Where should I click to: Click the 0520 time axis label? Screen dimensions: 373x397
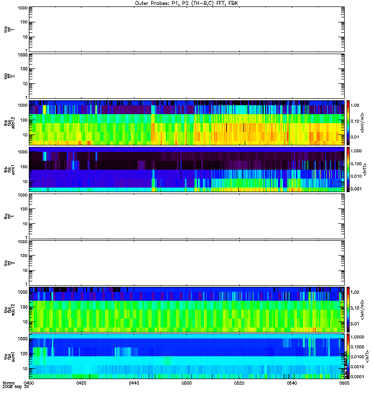[239, 383]
